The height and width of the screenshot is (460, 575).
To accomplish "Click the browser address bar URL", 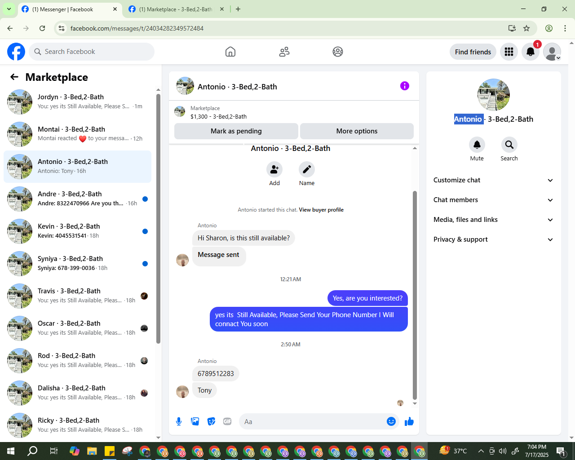I will [x=137, y=28].
